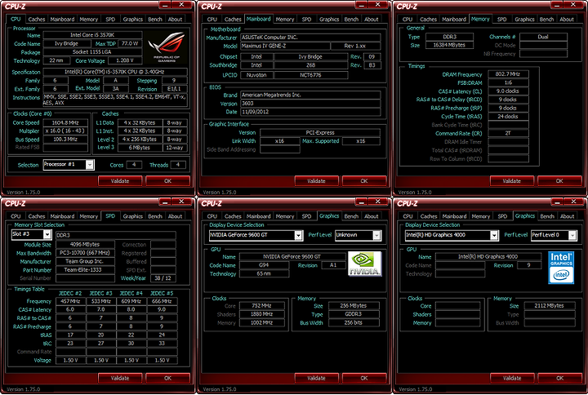The width and height of the screenshot is (588, 395).
Task: Open About tab in Intel Graphics window
Action: click(x=567, y=216)
